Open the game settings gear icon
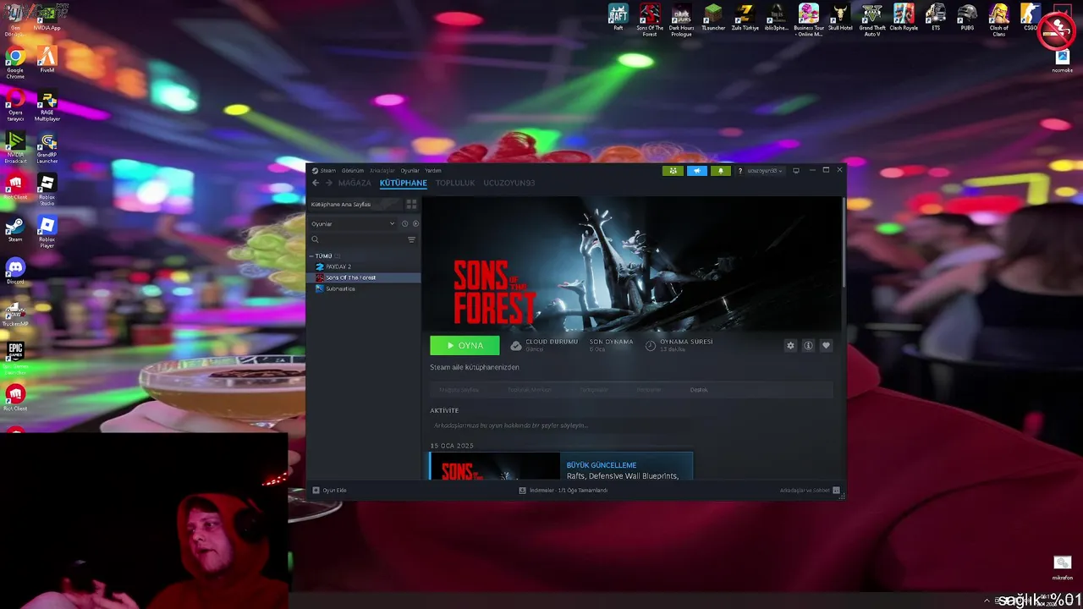Image resolution: width=1083 pixels, height=609 pixels. point(790,345)
